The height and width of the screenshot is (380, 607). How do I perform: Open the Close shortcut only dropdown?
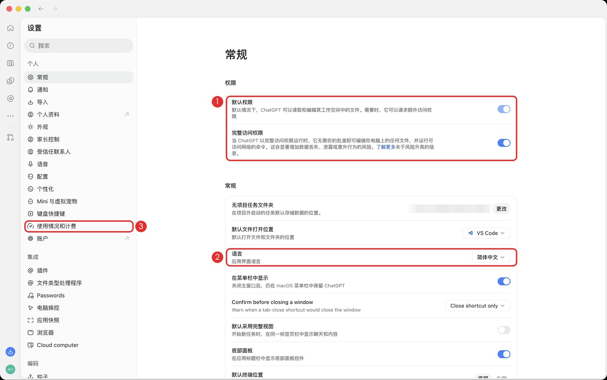click(478, 306)
